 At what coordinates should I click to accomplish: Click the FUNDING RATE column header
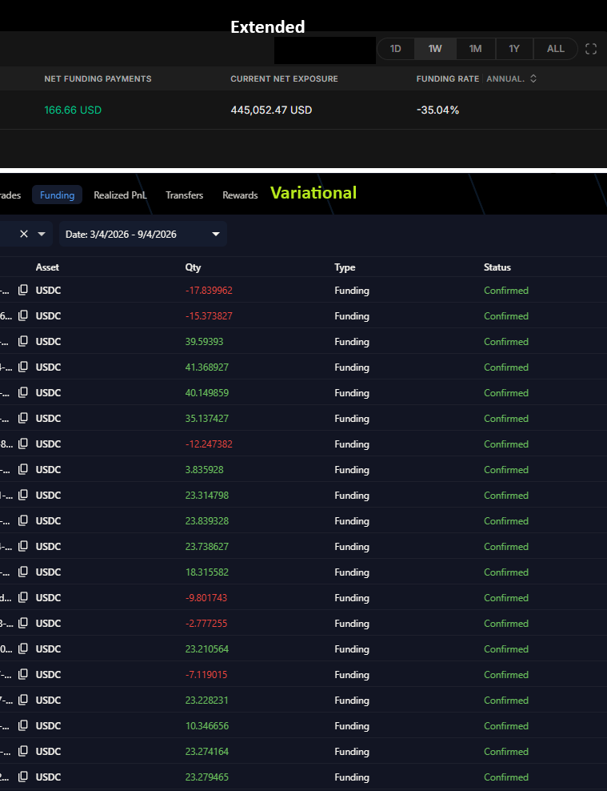click(x=447, y=78)
